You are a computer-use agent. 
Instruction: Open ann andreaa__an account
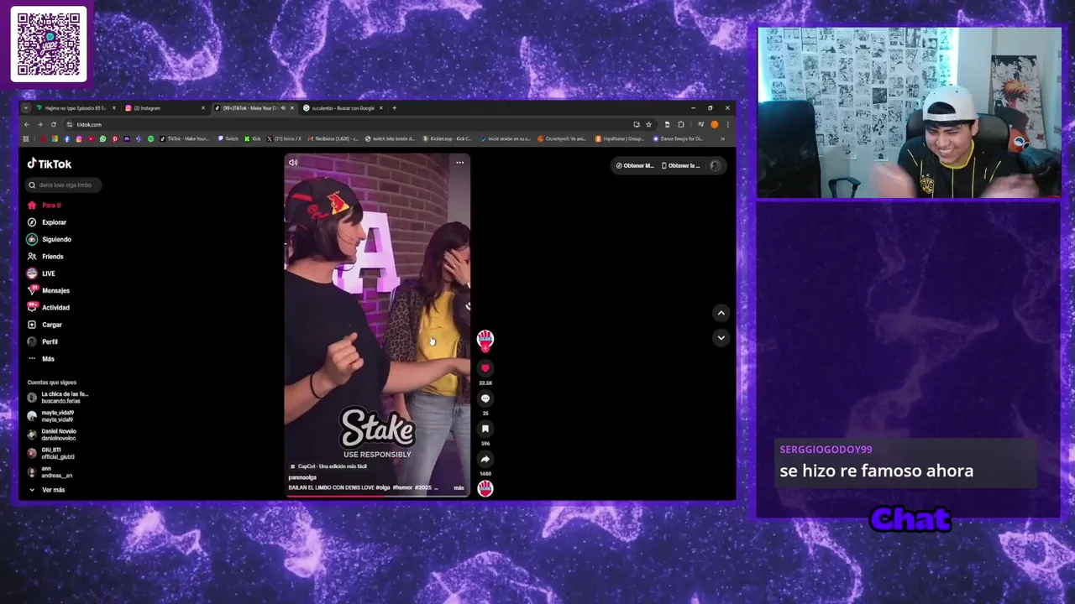(x=50, y=471)
